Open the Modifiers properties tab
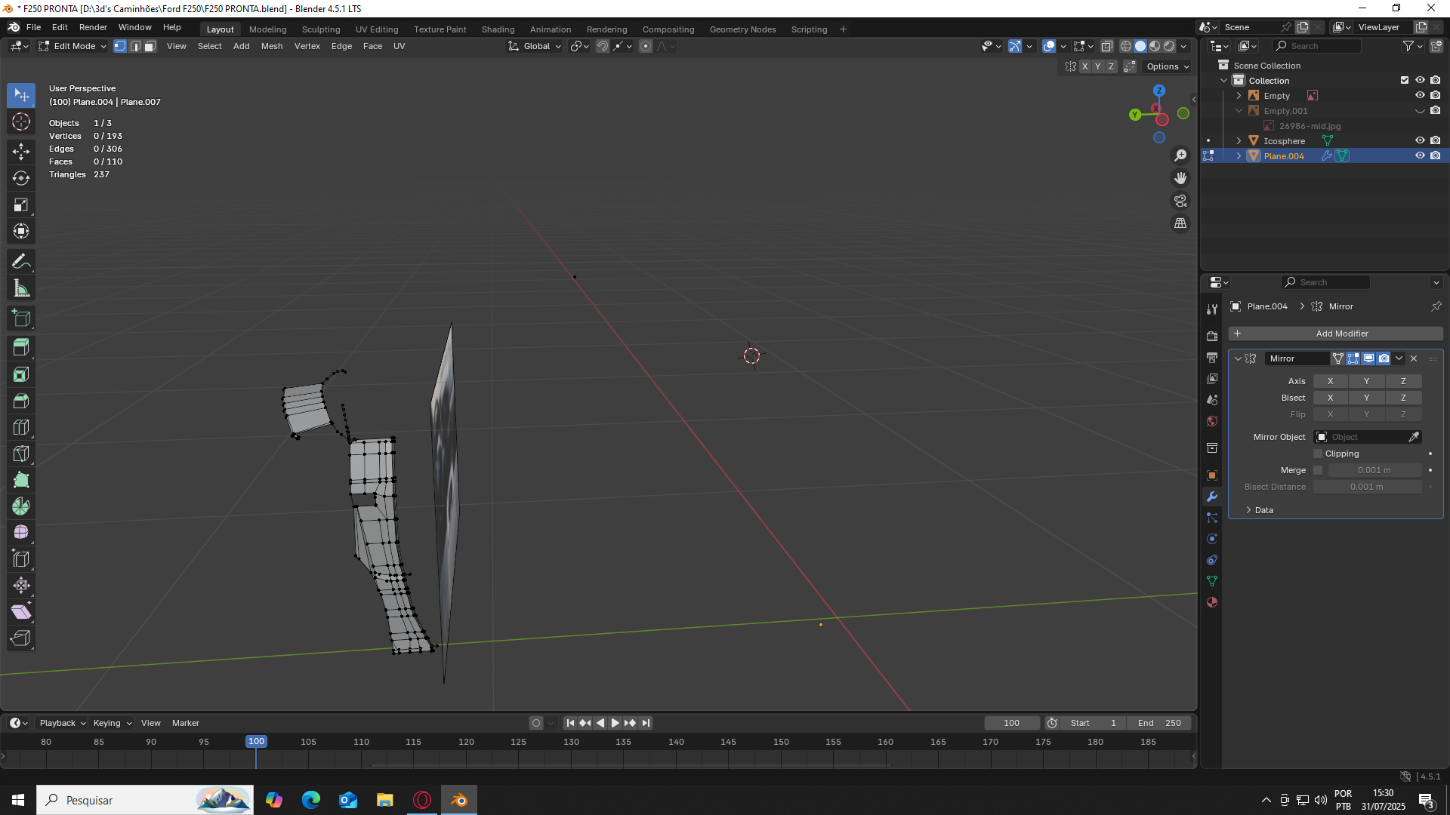The height and width of the screenshot is (815, 1450). 1212,497
